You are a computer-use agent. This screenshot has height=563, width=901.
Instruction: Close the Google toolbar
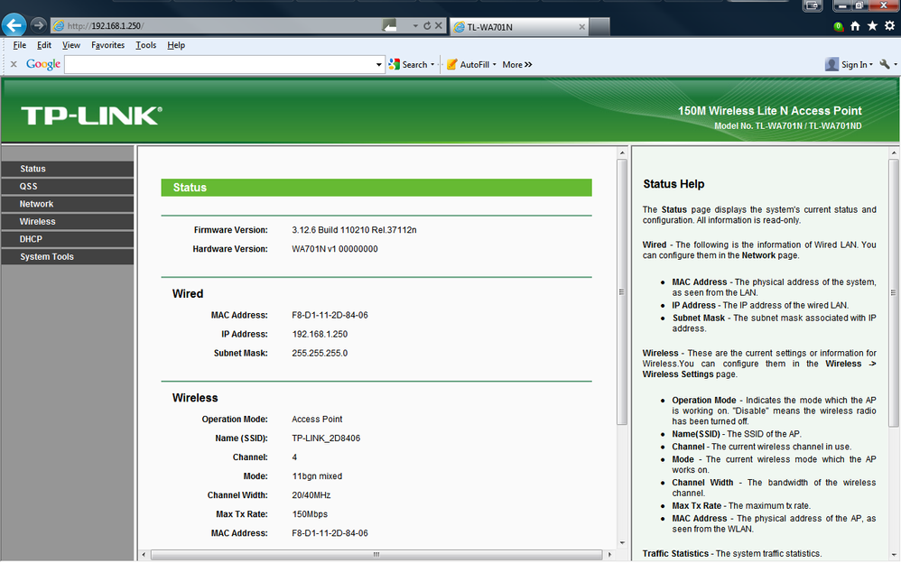click(x=14, y=64)
